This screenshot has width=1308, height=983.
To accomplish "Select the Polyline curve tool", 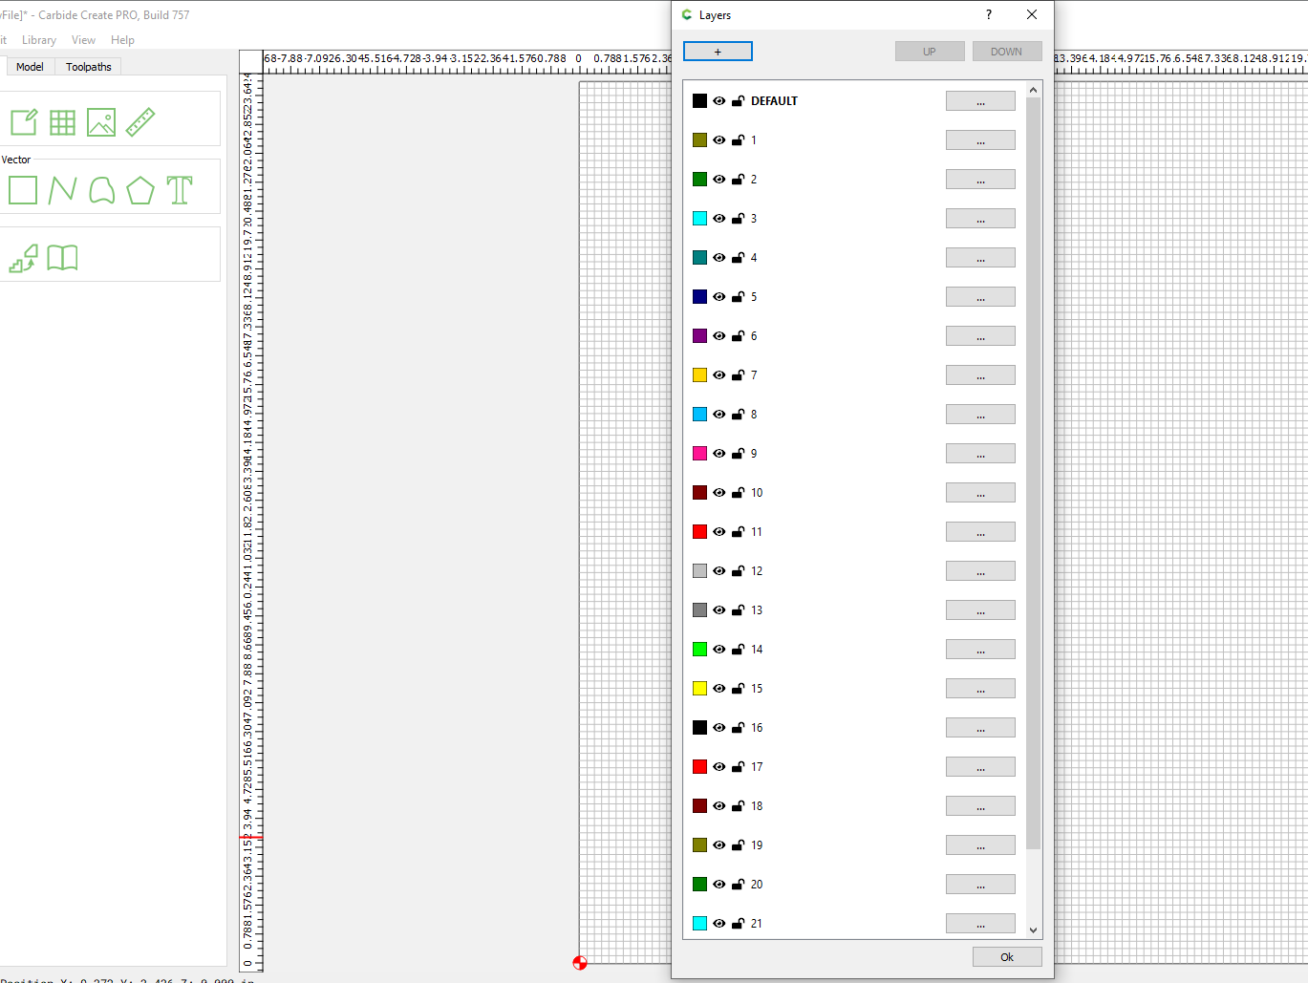I will (62, 190).
